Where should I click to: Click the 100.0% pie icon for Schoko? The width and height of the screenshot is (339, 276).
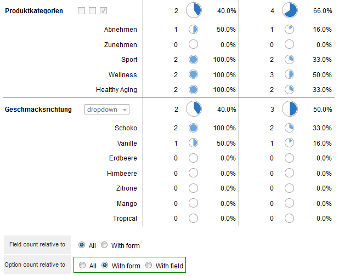[193, 128]
